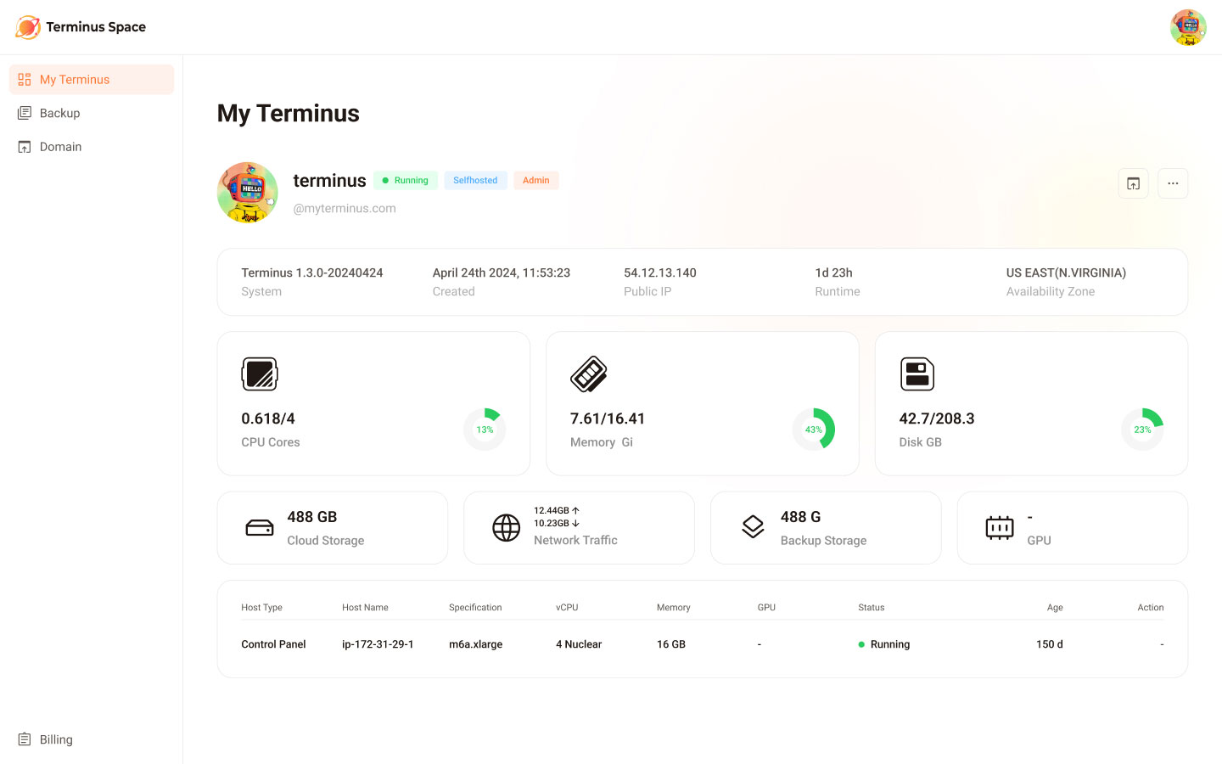Click the 13% CPU usage ring

(x=485, y=430)
